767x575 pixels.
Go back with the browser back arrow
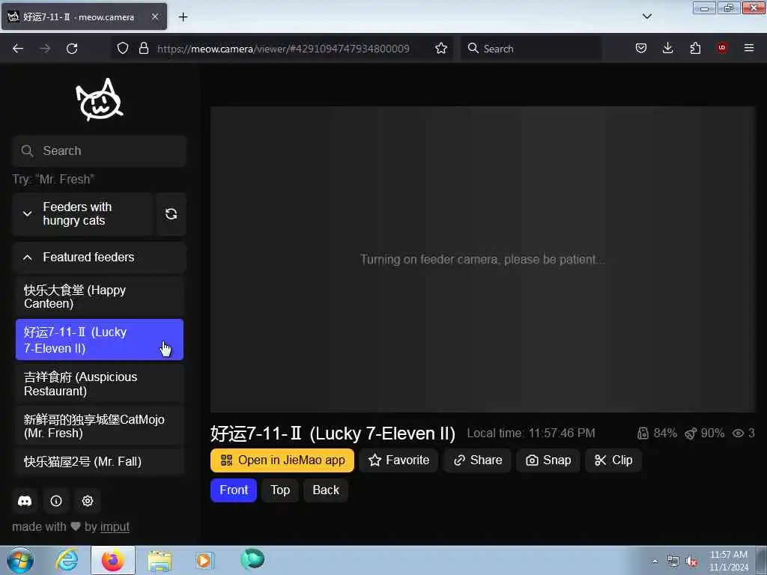(x=18, y=49)
